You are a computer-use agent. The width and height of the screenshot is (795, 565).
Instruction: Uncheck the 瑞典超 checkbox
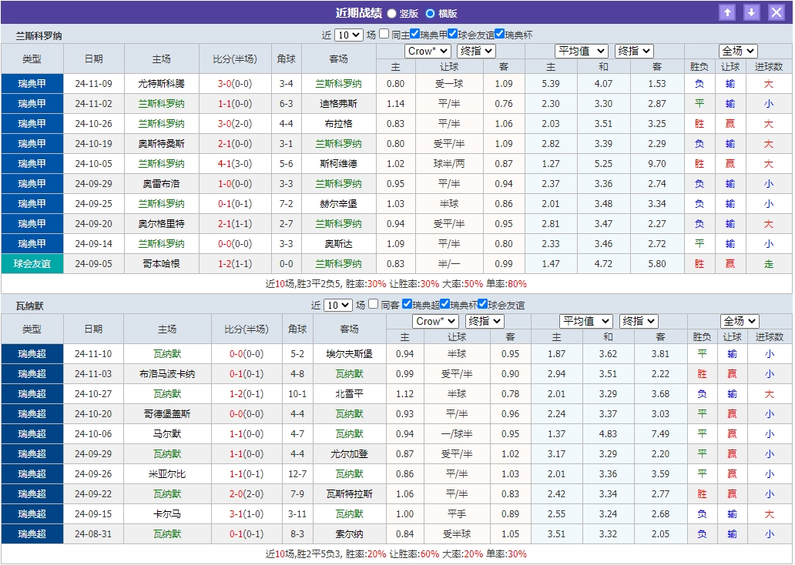click(407, 304)
